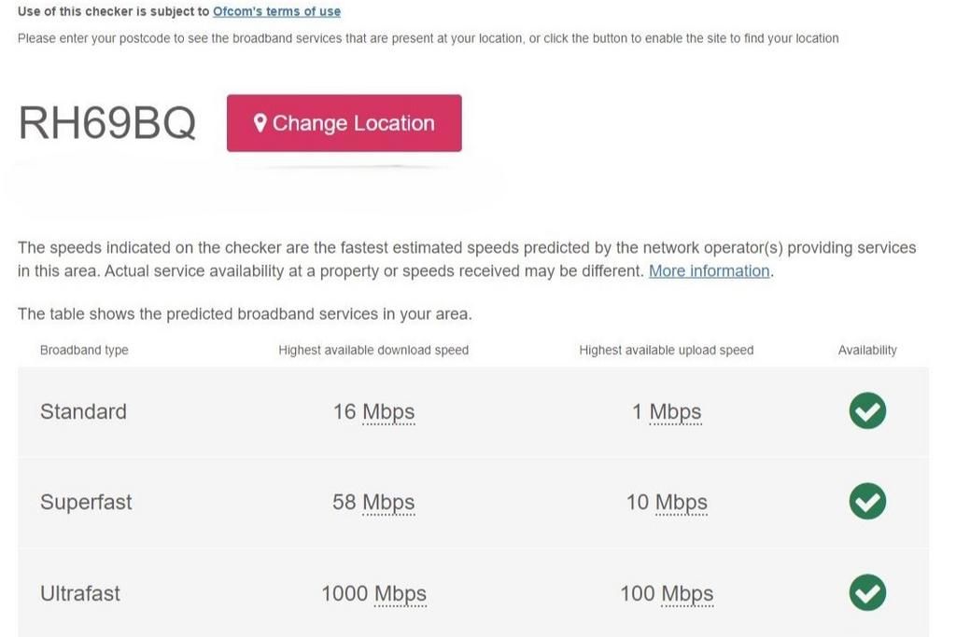
Task: Click the map pin icon on Change Location
Action: point(260,123)
